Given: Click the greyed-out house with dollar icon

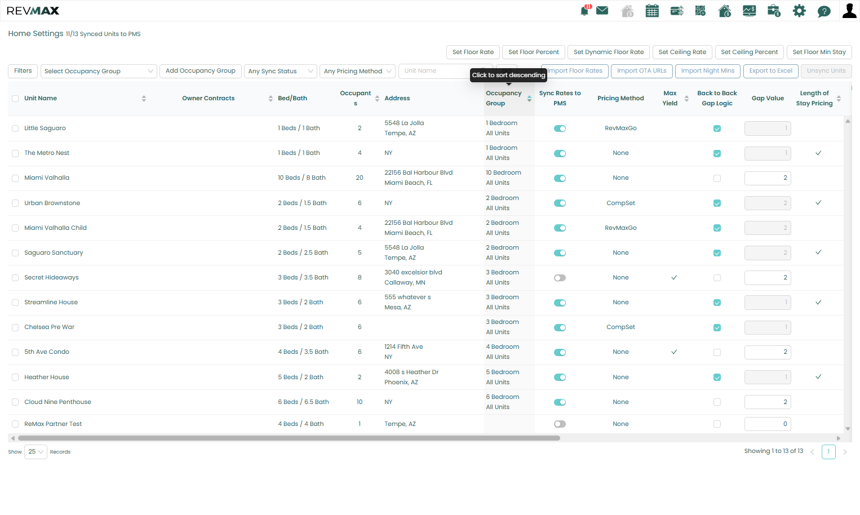Looking at the screenshot, I should tap(627, 11).
